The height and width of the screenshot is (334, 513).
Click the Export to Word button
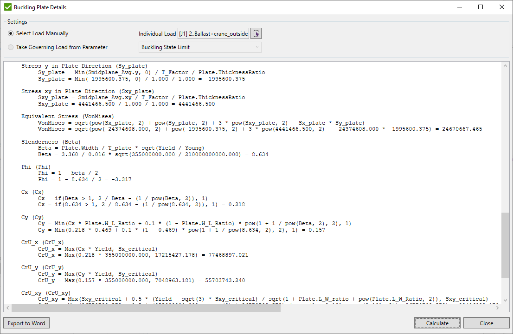point(26,323)
